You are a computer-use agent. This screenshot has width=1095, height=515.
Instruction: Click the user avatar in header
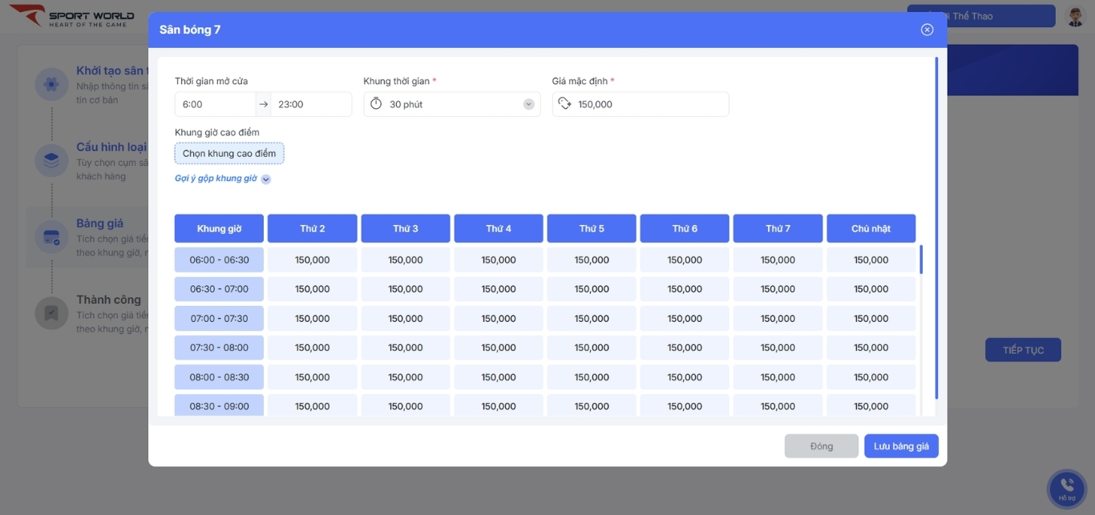pos(1075,16)
